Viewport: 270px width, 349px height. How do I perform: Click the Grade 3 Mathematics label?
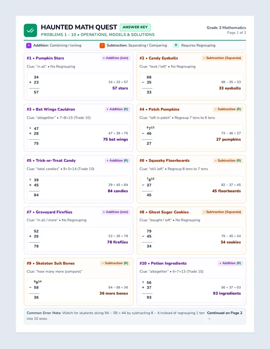coord(226,28)
